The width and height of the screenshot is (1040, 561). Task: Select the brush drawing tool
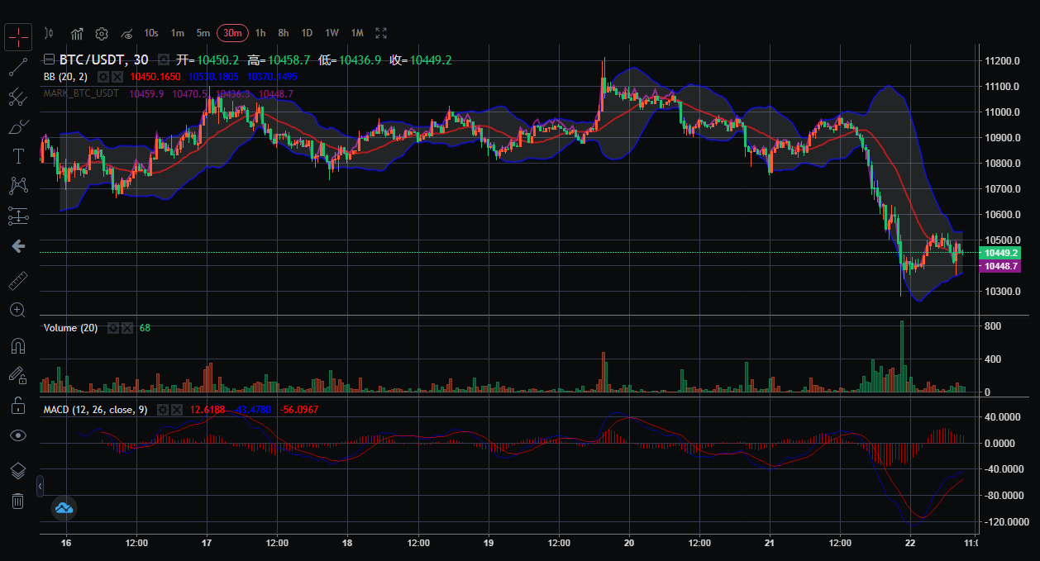point(17,126)
